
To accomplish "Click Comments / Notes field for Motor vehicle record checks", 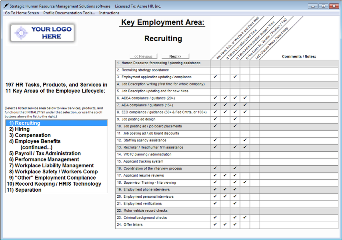I will 298,210.
